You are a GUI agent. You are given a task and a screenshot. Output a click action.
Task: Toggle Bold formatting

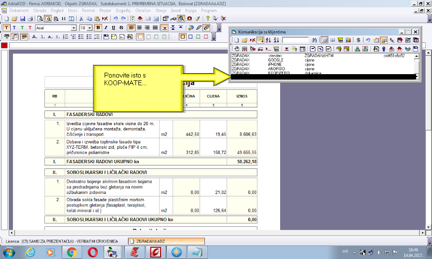click(x=98, y=28)
